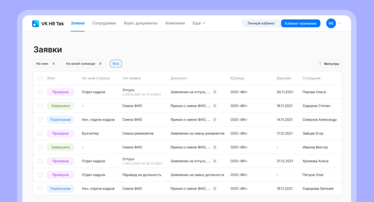Switch to Личный кабинет
The width and height of the screenshot is (374, 202).
(x=261, y=23)
